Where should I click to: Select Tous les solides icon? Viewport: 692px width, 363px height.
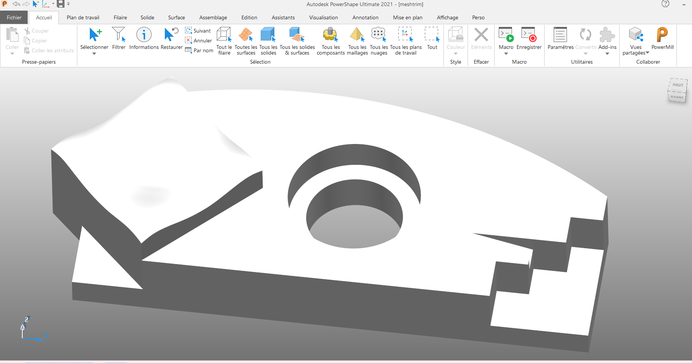point(268,35)
